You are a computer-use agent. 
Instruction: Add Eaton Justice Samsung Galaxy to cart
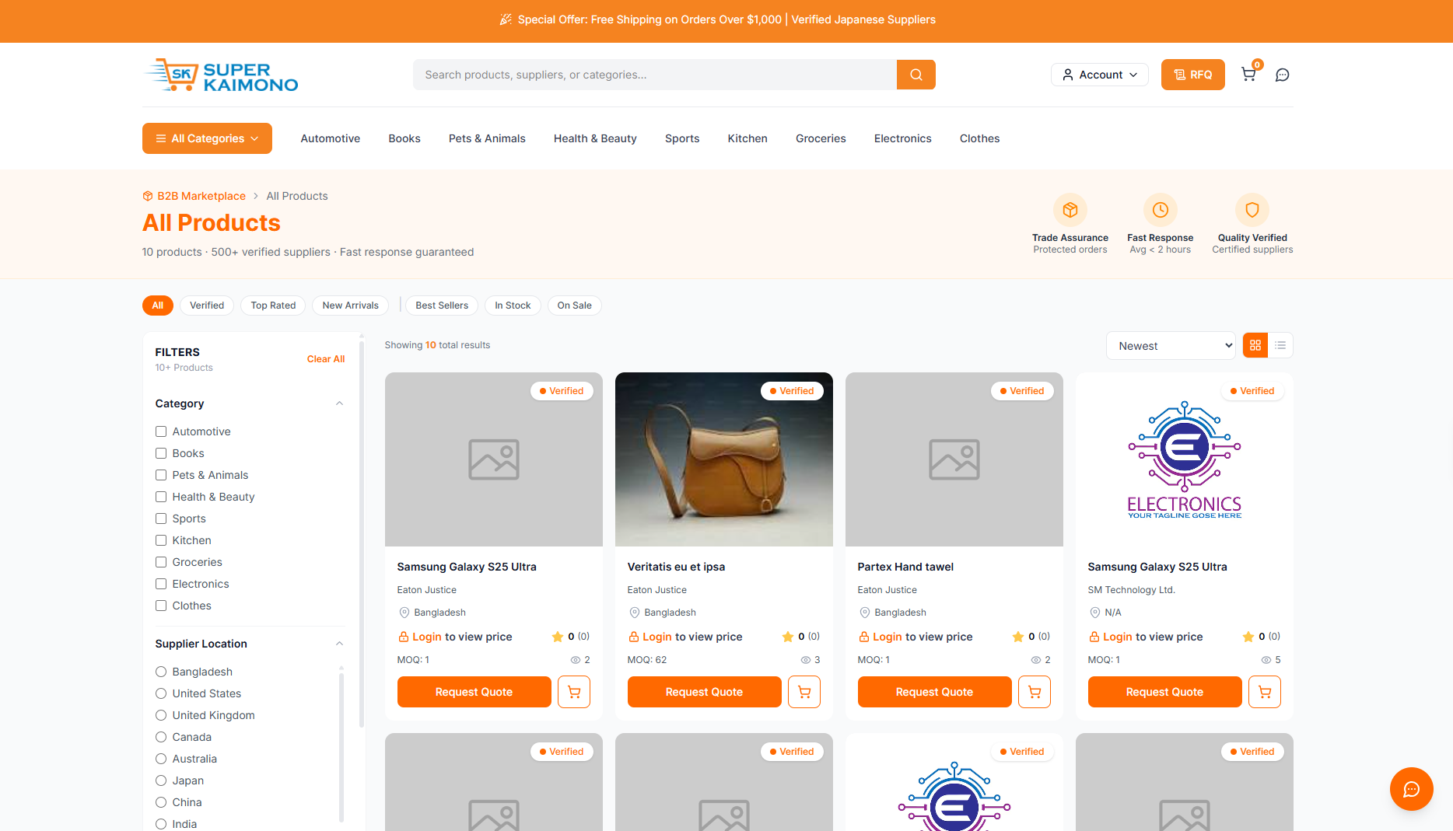click(x=574, y=692)
